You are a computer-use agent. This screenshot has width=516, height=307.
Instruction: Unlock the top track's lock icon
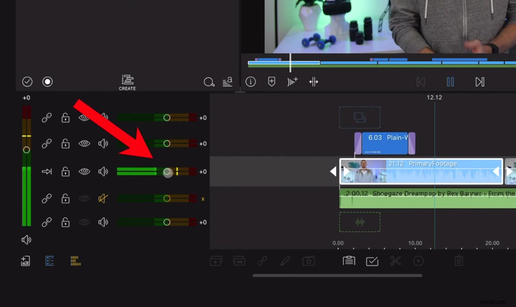coord(65,118)
